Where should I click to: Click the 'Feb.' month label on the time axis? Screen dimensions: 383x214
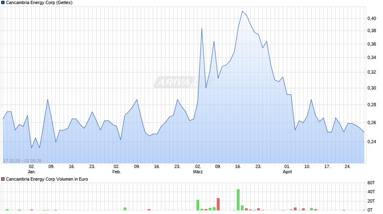point(117,172)
